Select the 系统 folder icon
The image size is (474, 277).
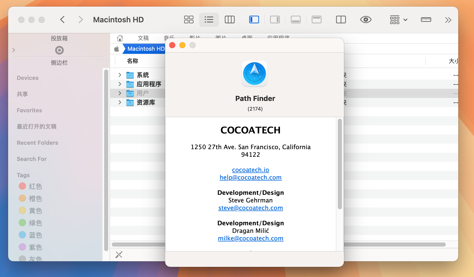pos(130,75)
